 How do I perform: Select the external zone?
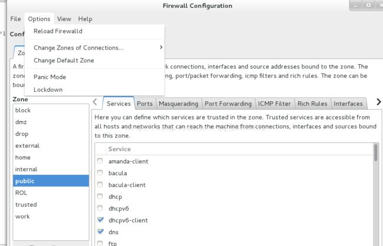[51, 146]
